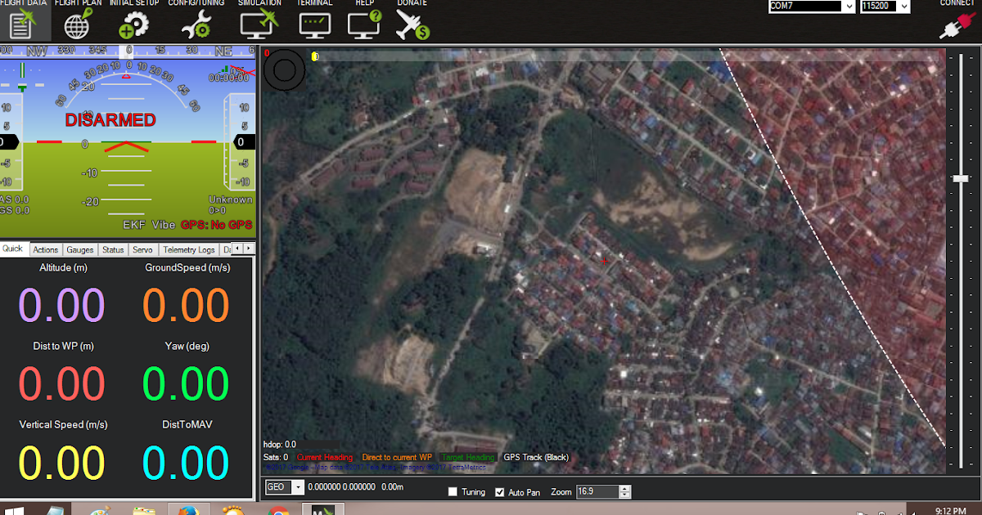Open the GEO coordinate format dropdown
Viewport: 982px width, 515px height.
tap(296, 486)
